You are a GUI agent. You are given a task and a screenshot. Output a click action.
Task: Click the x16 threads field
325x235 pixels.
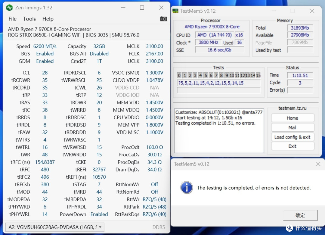tap(239, 35)
